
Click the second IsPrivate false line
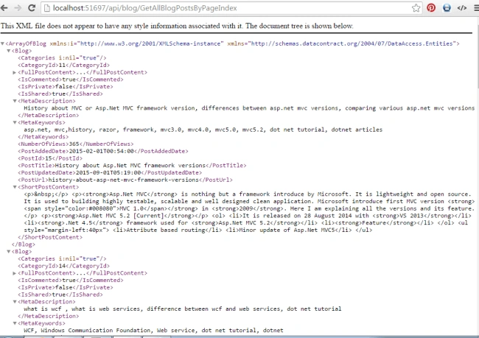pyautogui.click(x=66, y=287)
